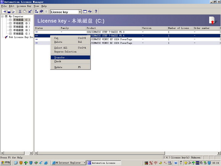Open the Edit menu
This screenshot has width=221, height=166.
coord(11,6)
